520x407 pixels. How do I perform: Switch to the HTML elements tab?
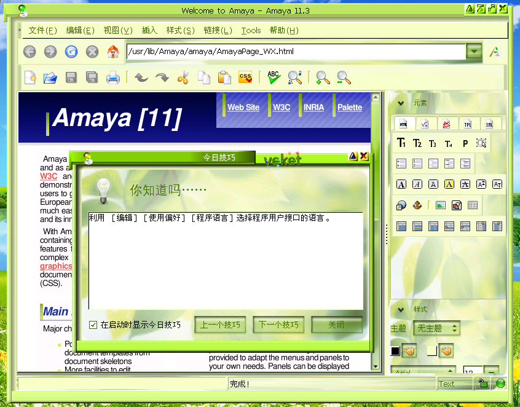[404, 124]
